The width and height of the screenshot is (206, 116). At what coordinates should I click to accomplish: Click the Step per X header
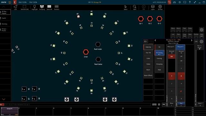pyautogui.click(x=181, y=47)
